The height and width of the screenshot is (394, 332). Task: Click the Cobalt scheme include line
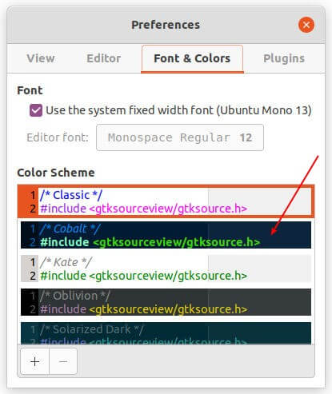(150, 242)
